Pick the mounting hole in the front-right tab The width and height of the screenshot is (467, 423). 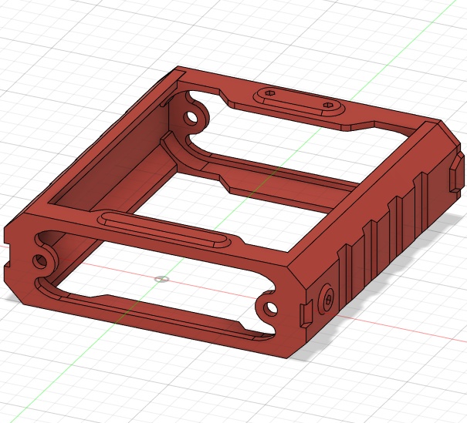pyautogui.click(x=271, y=308)
